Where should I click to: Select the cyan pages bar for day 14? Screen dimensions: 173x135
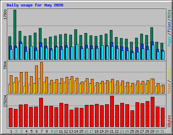[x=77, y=52]
